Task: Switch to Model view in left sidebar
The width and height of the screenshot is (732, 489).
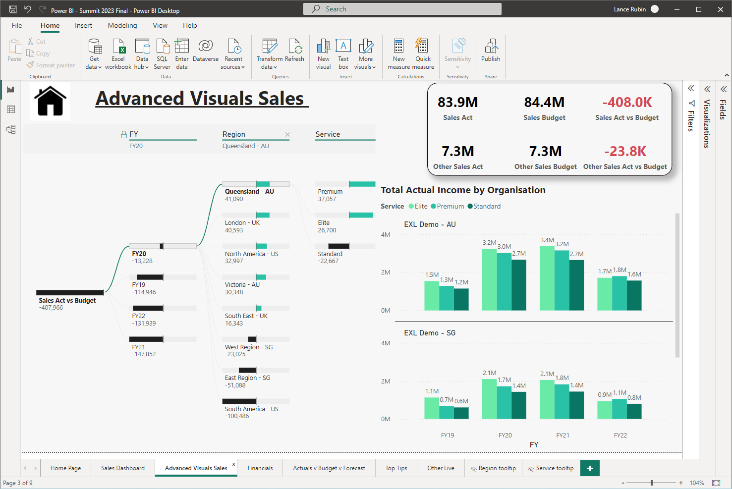Action: click(x=11, y=129)
